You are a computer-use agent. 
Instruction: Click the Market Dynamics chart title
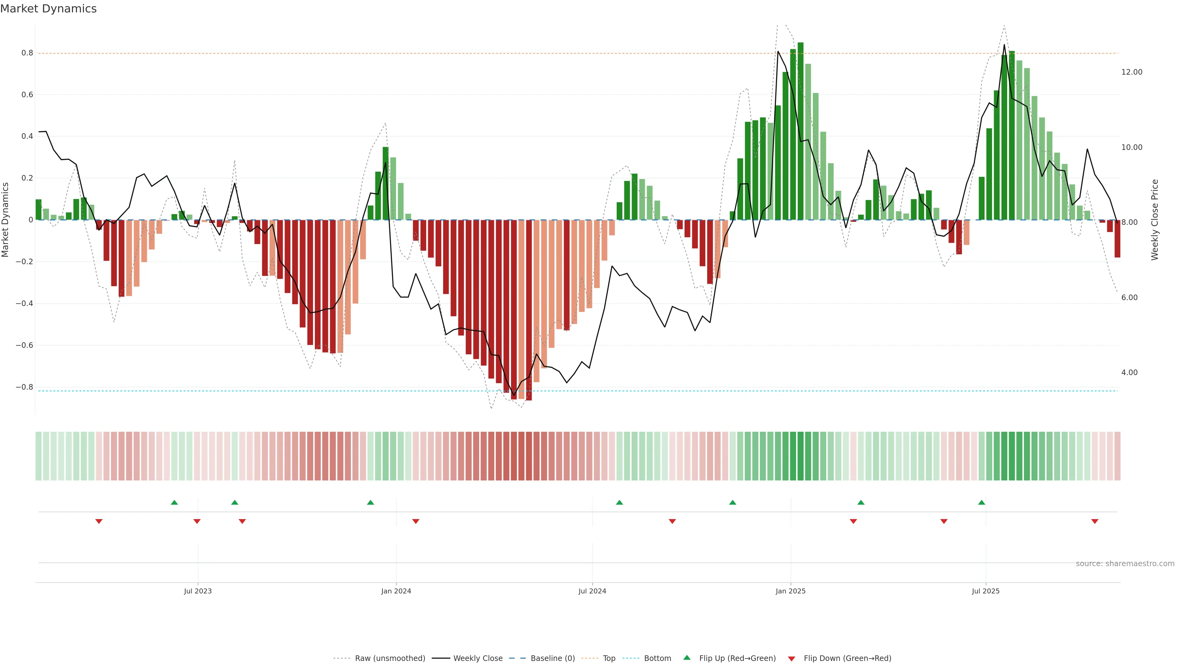pos(49,9)
